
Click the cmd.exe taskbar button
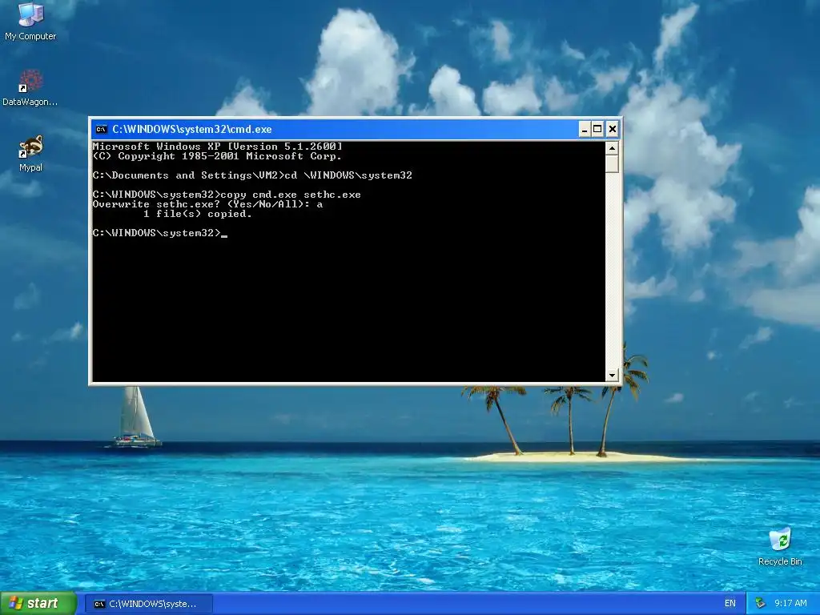point(148,604)
